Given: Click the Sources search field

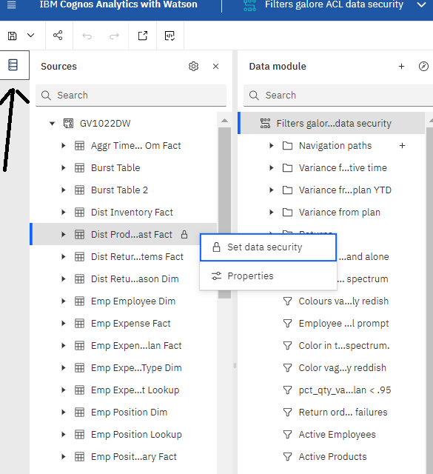Looking at the screenshot, I should pyautogui.click(x=131, y=96).
